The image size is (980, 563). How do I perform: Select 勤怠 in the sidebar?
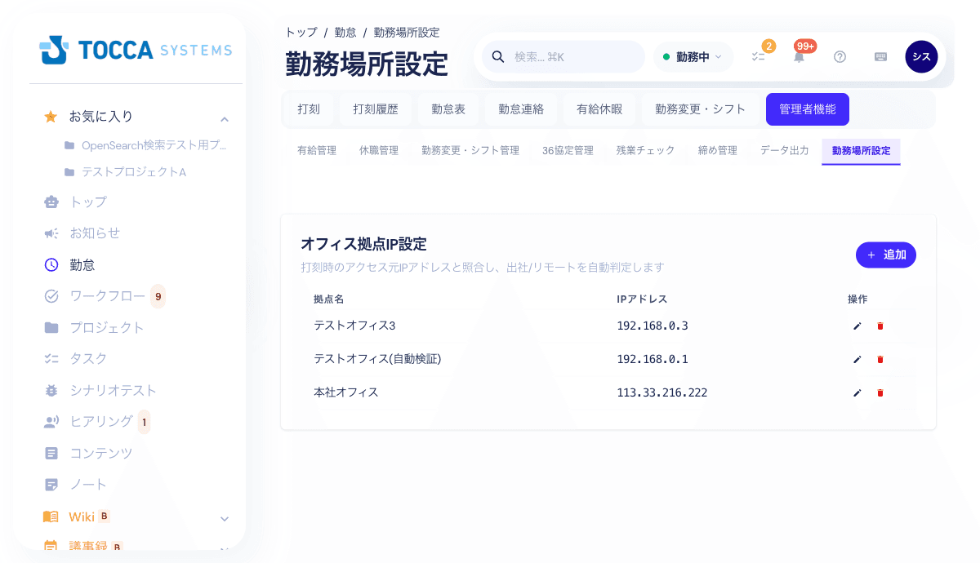pyautogui.click(x=70, y=264)
